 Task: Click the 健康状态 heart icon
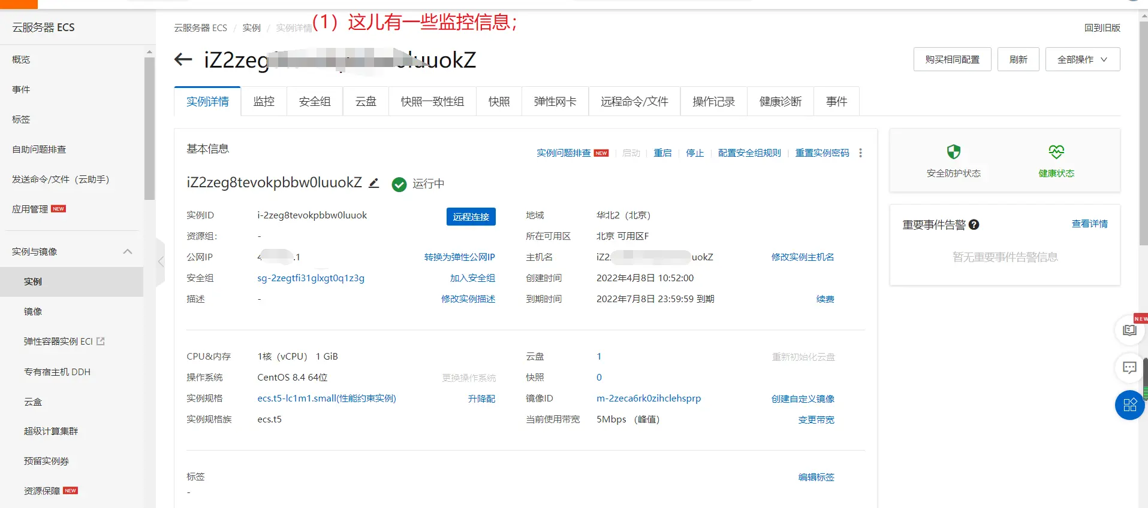point(1056,152)
